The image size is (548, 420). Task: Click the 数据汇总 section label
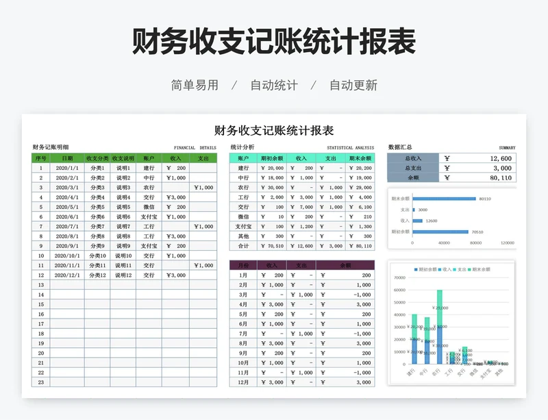click(400, 147)
